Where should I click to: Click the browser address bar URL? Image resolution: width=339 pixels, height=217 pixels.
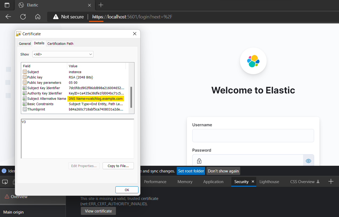(132, 17)
